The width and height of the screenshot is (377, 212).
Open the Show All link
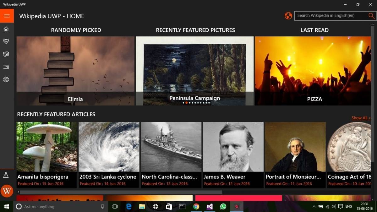361,117
